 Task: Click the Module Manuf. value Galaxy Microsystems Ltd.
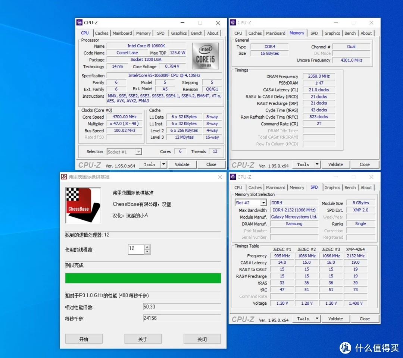coord(294,217)
